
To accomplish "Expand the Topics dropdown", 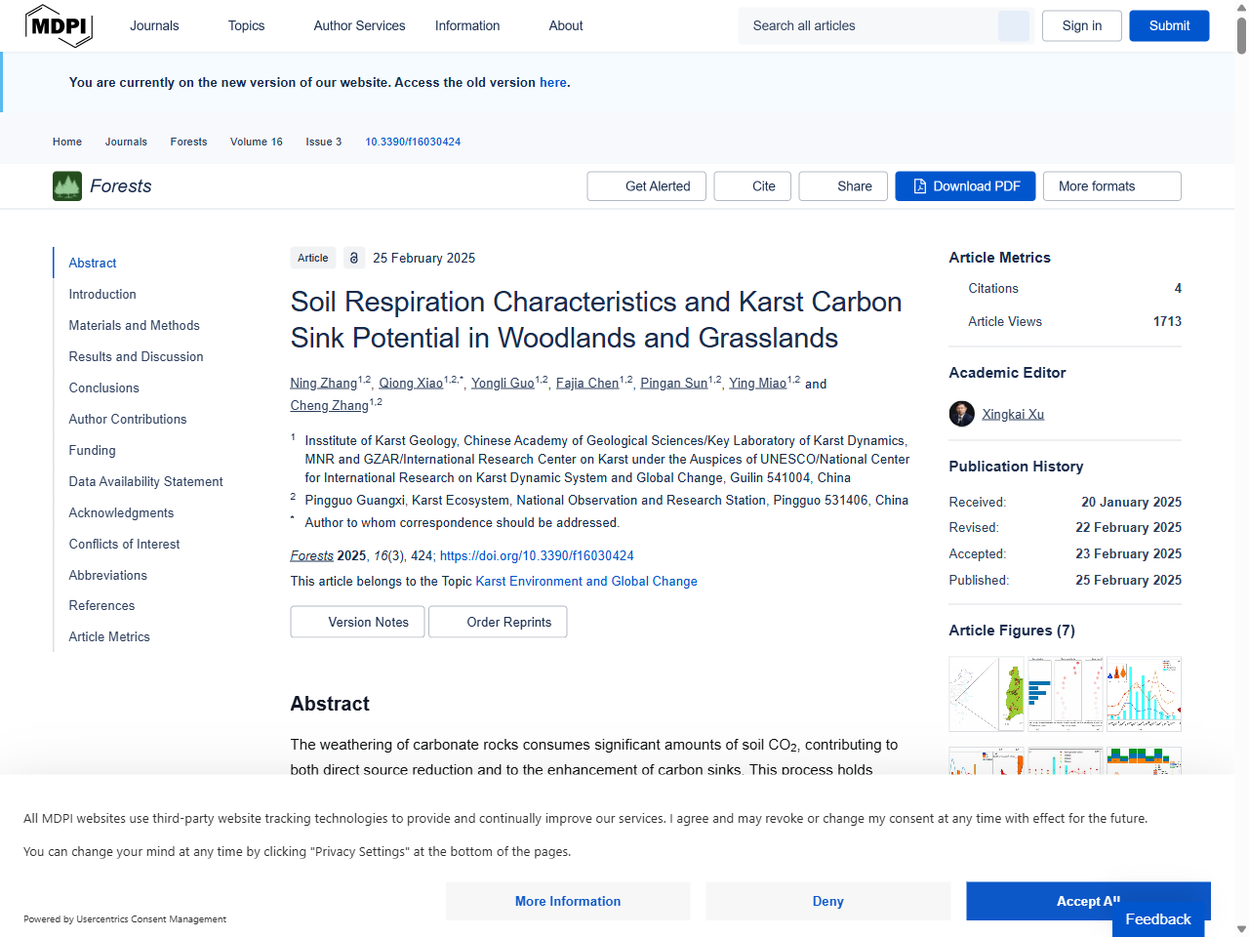I will click(x=246, y=25).
